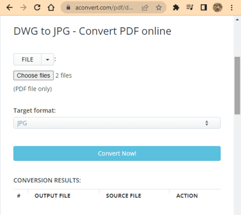Click the '2 files' selection text
This screenshot has height=215, width=241.
tap(64, 76)
